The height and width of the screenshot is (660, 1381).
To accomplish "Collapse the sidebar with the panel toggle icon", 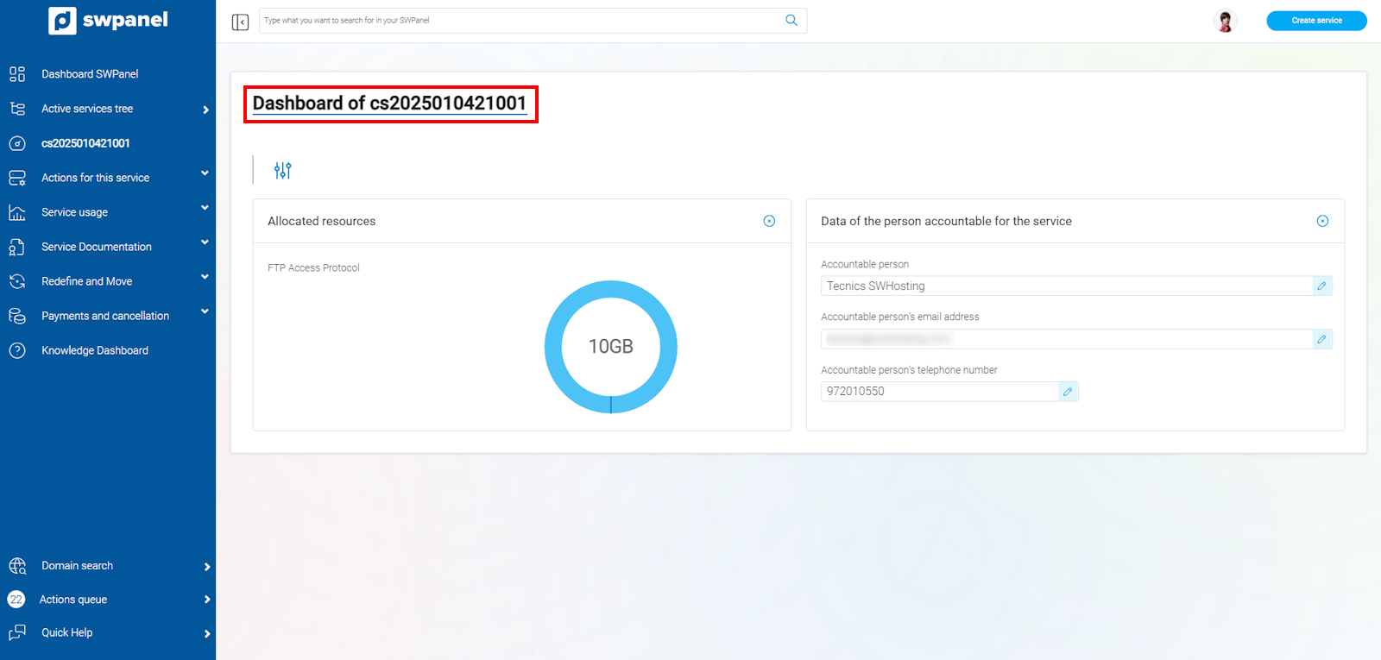I will tap(240, 22).
